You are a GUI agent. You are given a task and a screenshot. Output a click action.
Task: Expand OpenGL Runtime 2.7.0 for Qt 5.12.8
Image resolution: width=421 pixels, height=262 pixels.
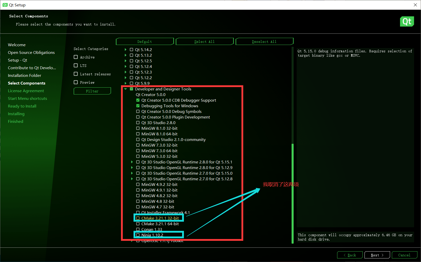pos(132,179)
